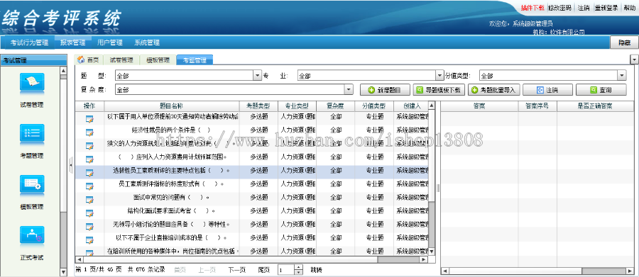639x277 pixels.
Task: Click edit icon for 经济性裁员的两个条件是 row
Action: [89, 132]
